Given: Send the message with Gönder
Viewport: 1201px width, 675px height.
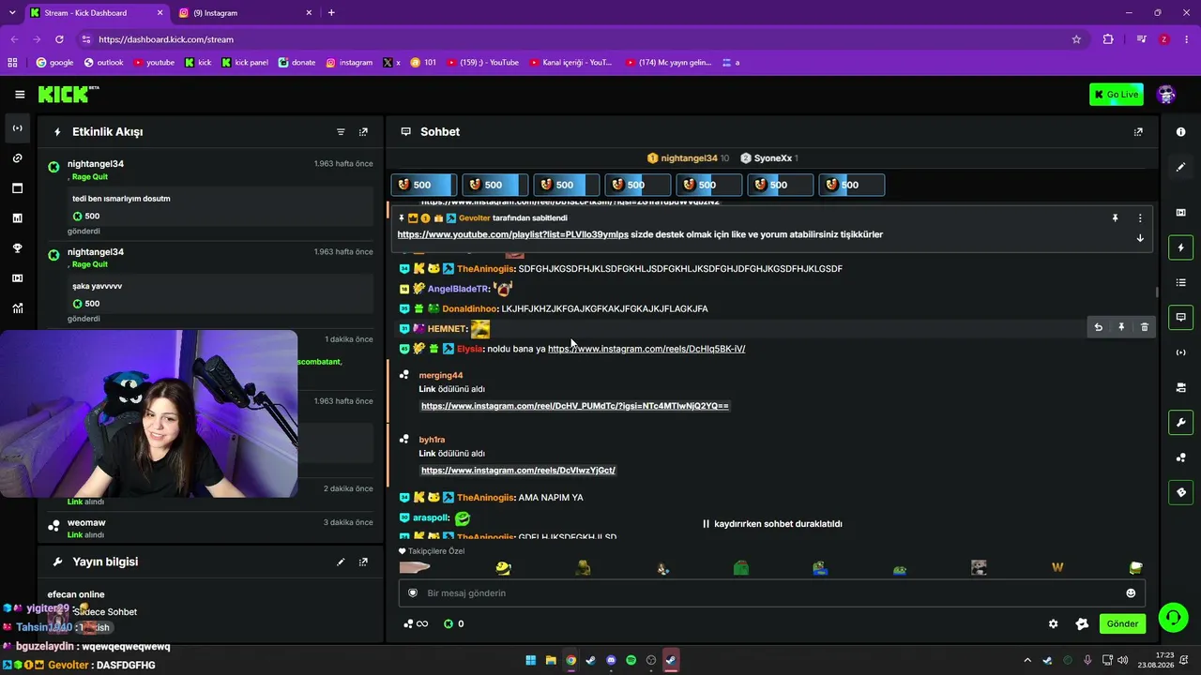Looking at the screenshot, I should point(1122,624).
